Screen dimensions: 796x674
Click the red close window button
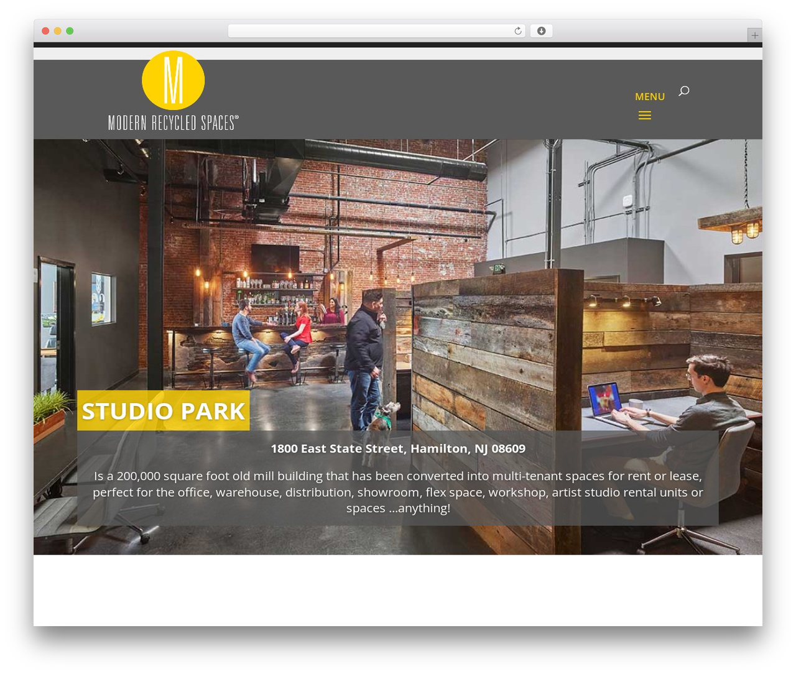tap(45, 31)
